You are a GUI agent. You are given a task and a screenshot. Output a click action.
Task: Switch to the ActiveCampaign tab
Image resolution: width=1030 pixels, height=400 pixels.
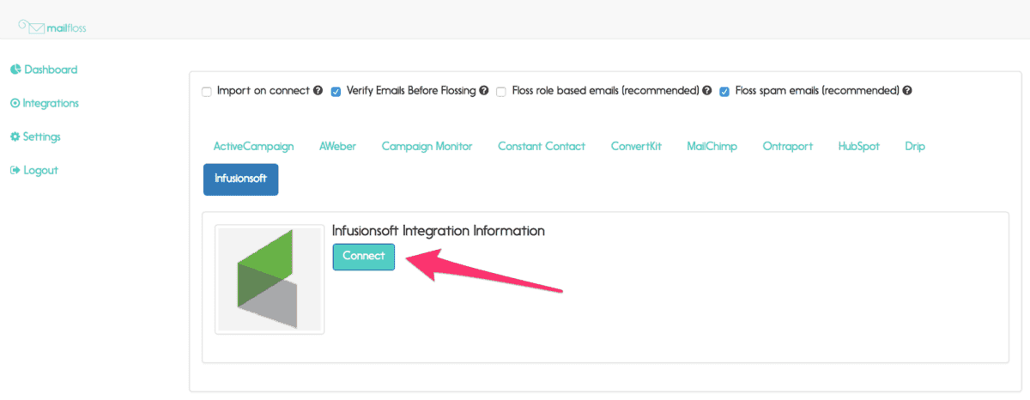coord(253,146)
